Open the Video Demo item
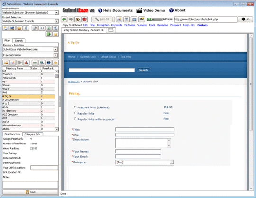This screenshot has height=198, width=256. (x=151, y=10)
